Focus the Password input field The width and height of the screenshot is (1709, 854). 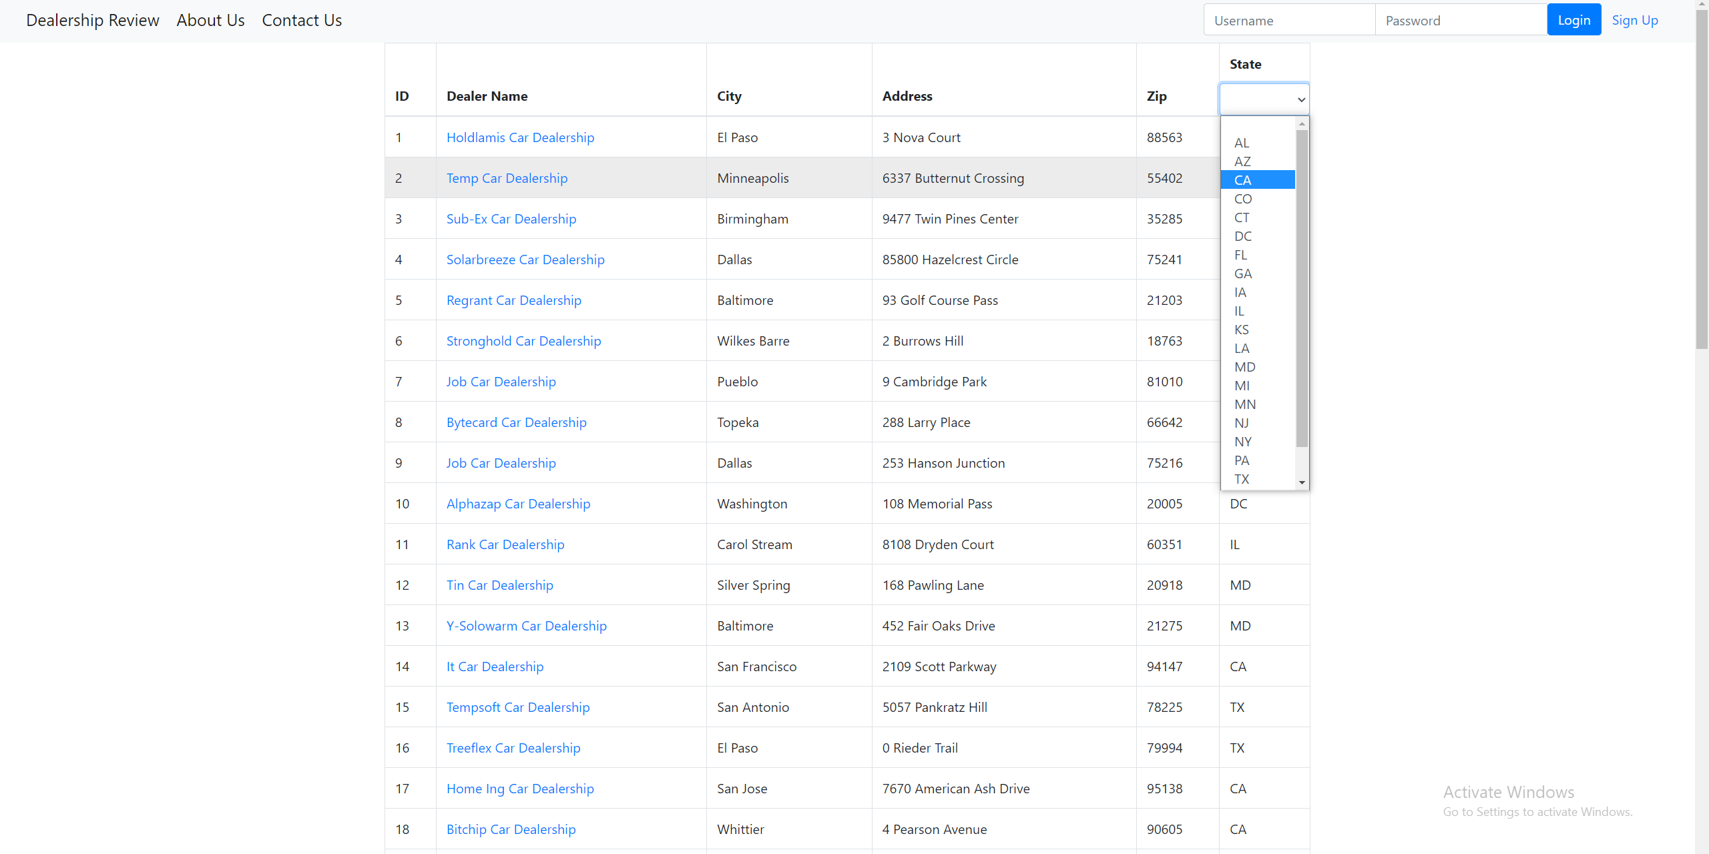coord(1460,20)
